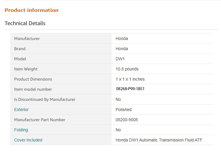Open the Exterior attribute link
Image resolution: width=221 pixels, height=154 pixels.
point(21,110)
